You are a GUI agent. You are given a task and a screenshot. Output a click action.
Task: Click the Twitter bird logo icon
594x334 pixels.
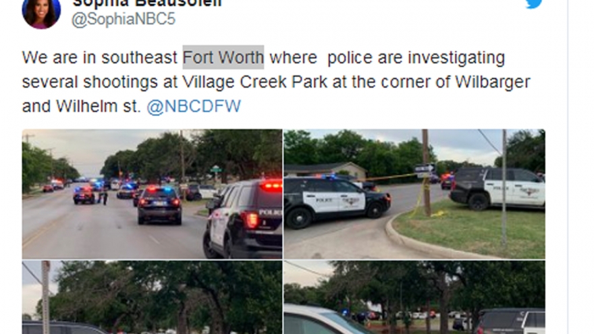point(534,4)
